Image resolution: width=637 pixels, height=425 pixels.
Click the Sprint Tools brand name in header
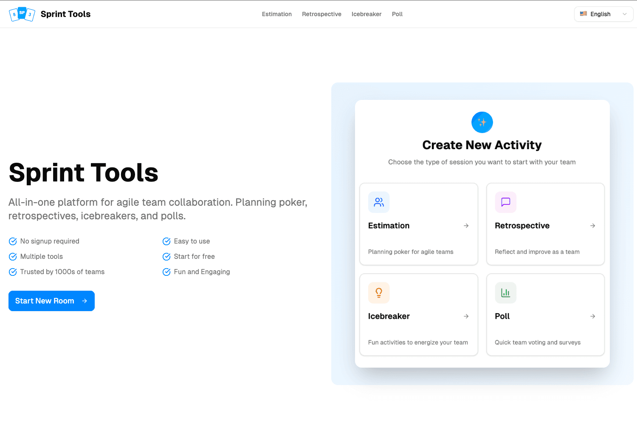(x=65, y=14)
